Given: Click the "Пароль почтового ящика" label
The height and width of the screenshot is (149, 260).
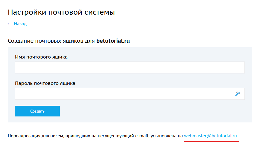Looking at the screenshot, I should click(45, 83).
